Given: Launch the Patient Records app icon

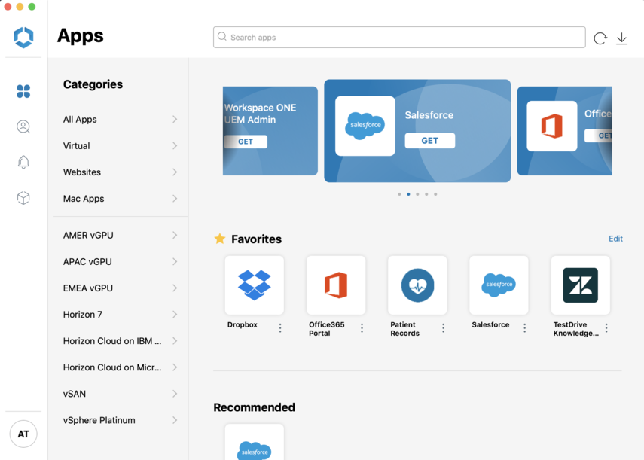Looking at the screenshot, I should coord(417,285).
